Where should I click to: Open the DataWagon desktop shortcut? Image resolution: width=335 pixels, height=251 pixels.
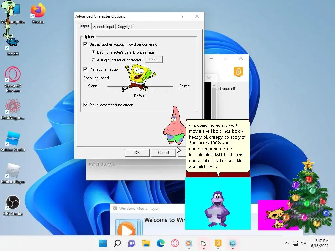[12, 109]
